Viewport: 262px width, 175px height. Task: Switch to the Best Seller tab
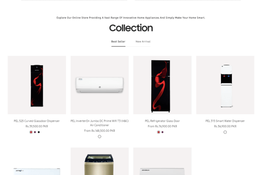pos(118,42)
